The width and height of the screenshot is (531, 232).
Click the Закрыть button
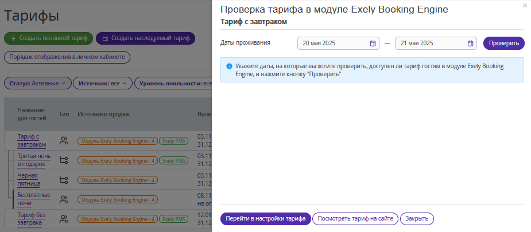[x=417, y=218]
